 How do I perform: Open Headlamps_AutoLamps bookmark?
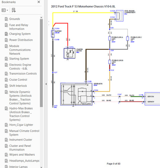(x=24, y=161)
